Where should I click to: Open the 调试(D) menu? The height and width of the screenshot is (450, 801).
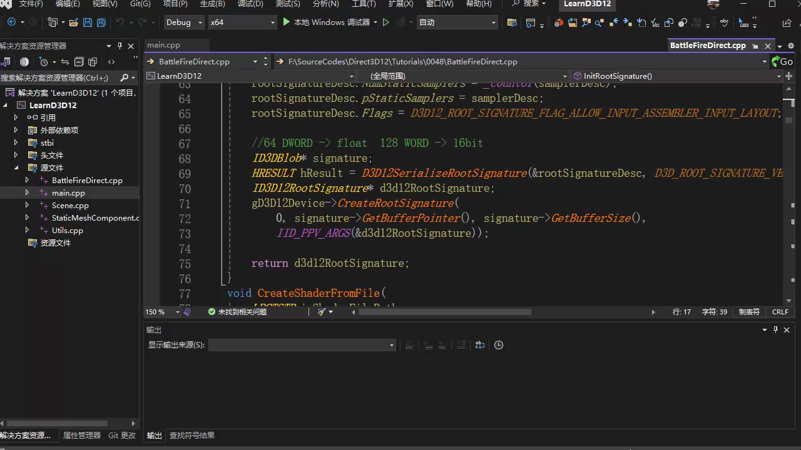coord(250,4)
